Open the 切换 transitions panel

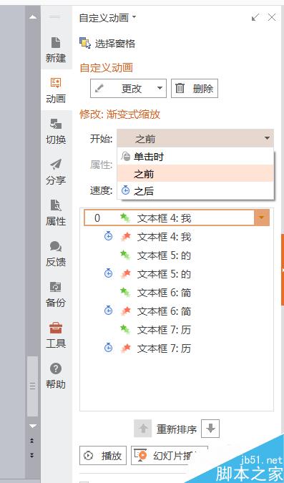point(56,131)
